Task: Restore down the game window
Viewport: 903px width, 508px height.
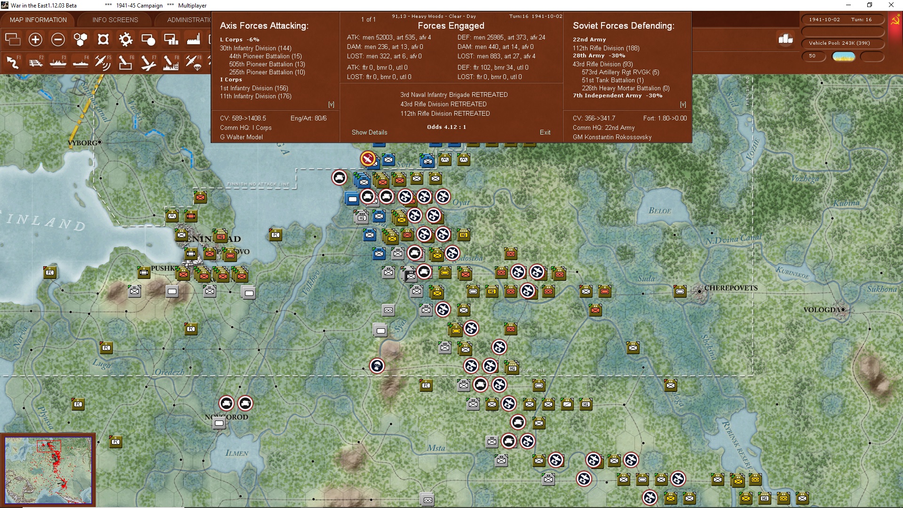Action: [870, 5]
